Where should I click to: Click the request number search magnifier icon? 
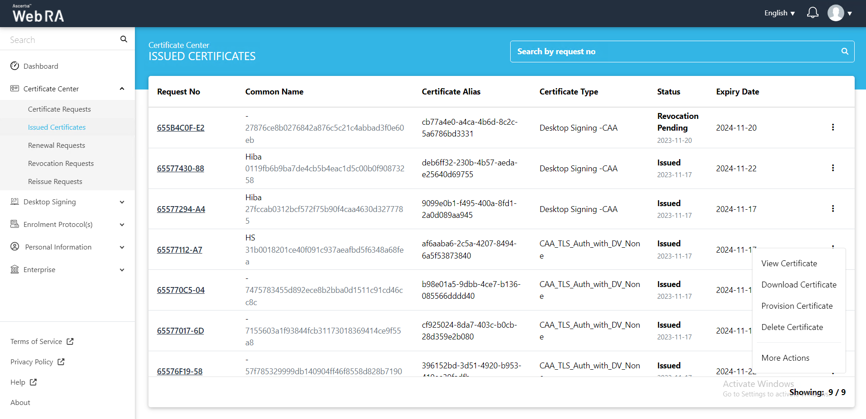(844, 52)
